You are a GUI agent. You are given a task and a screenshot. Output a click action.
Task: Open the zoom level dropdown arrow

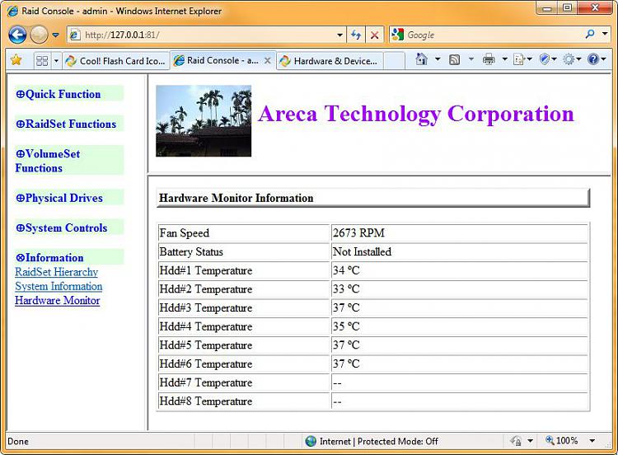tap(592, 441)
